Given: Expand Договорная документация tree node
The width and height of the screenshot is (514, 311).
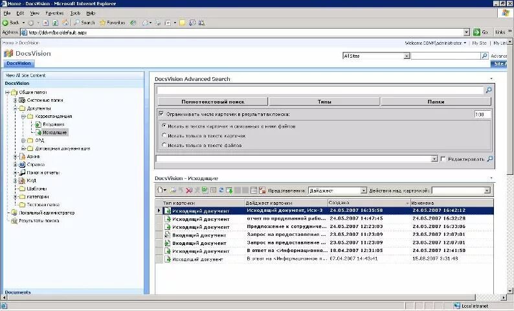Looking at the screenshot, I should 23,148.
